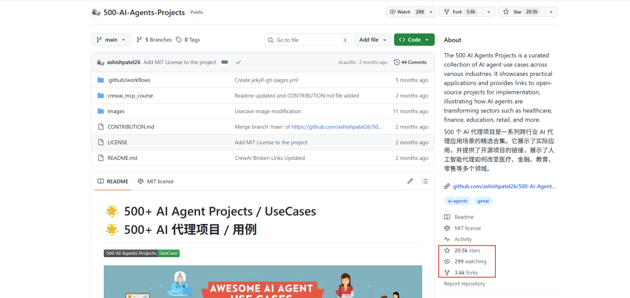Screen dimensions: 630x298
Task: Open MIT license link in About sidebar
Action: pos(463,228)
